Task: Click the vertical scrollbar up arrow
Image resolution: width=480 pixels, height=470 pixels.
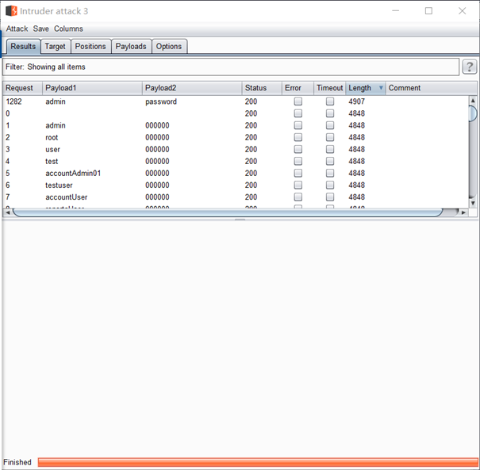Action: pos(473,101)
